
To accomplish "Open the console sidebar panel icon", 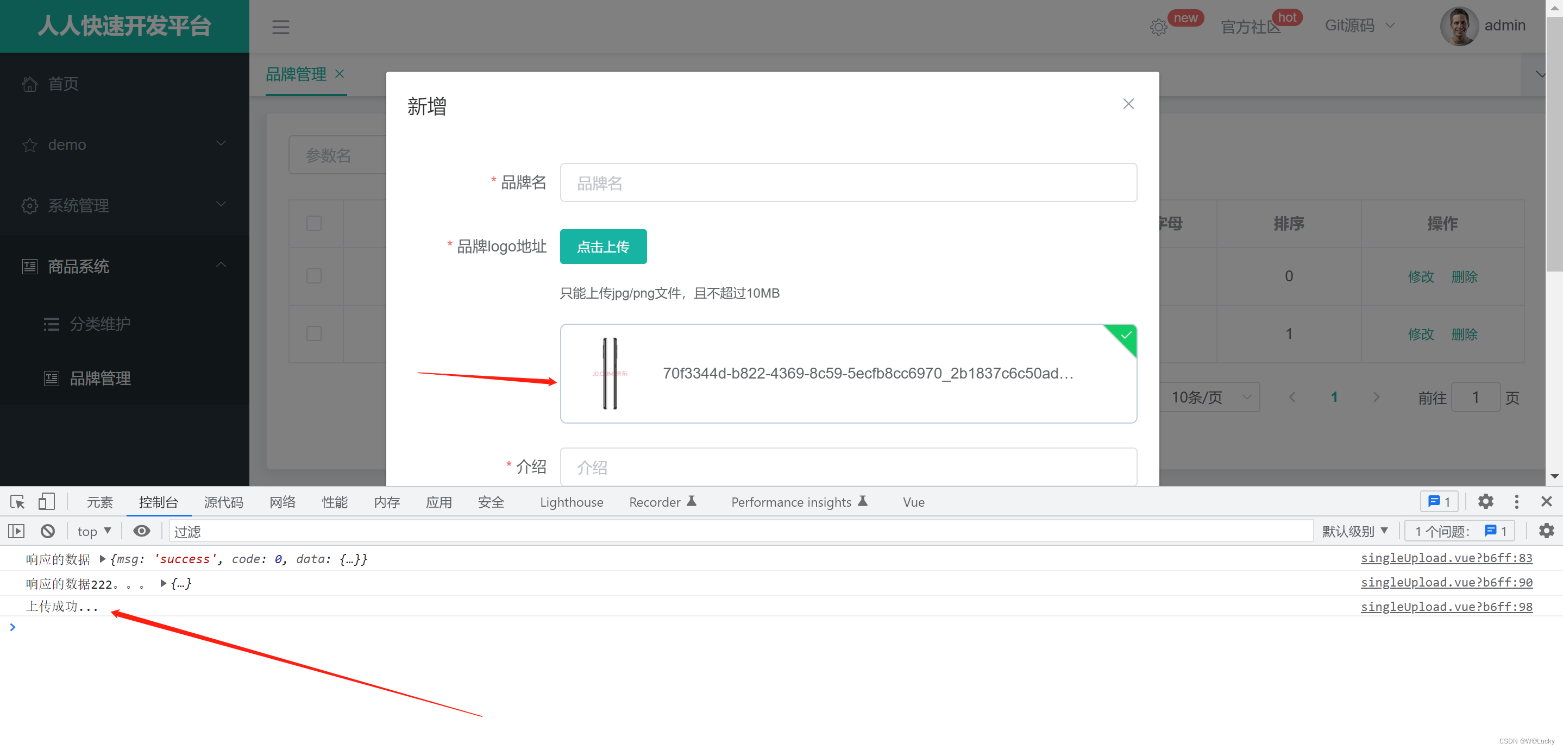I will tap(16, 532).
